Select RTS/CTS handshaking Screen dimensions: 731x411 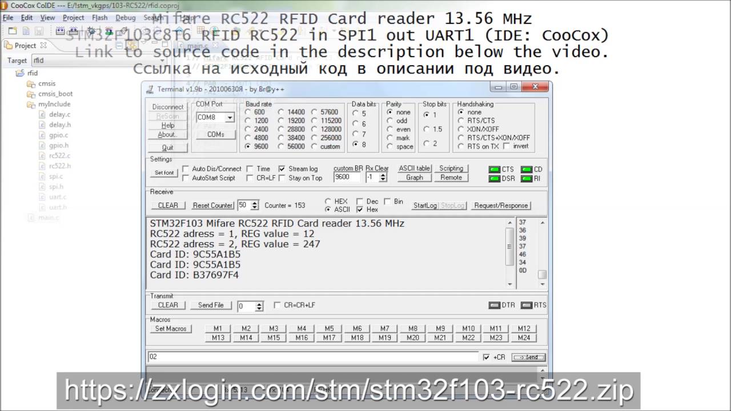click(x=461, y=121)
